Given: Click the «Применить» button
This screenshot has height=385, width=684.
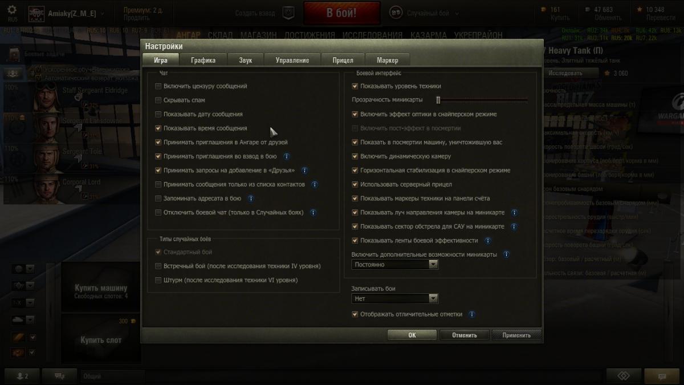Looking at the screenshot, I should pos(516,335).
